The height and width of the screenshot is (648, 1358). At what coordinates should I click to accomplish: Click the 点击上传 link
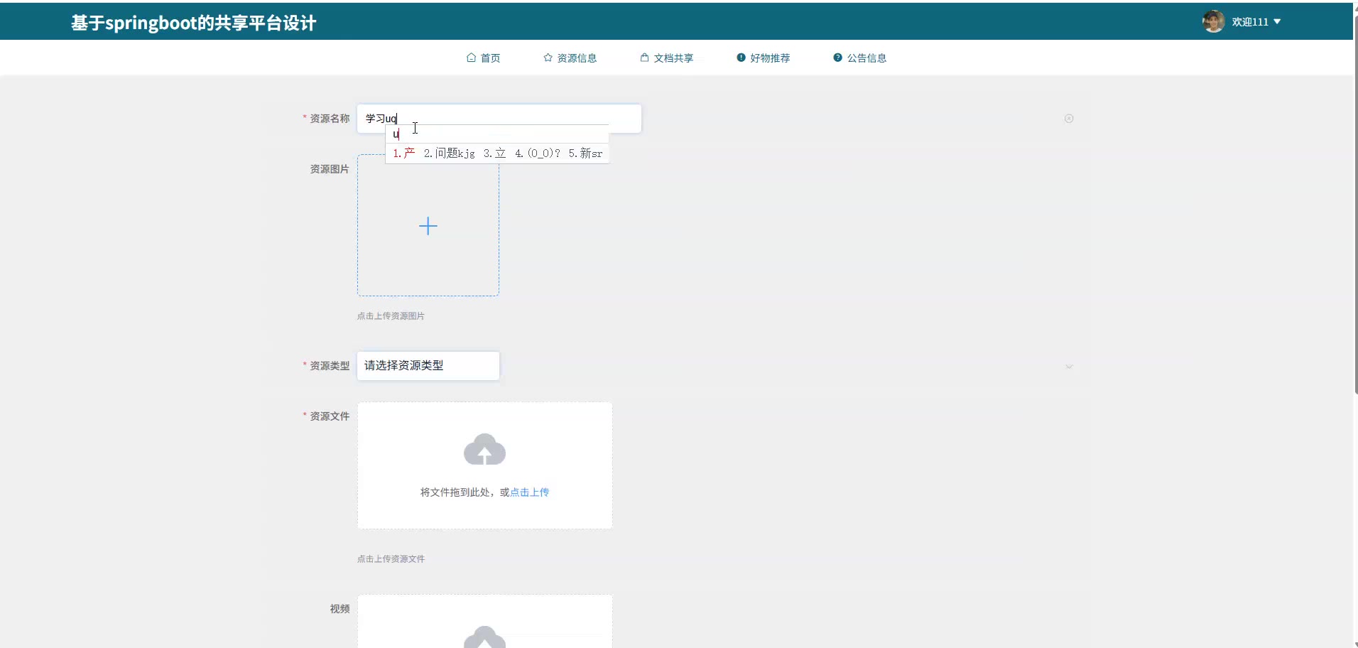pyautogui.click(x=529, y=492)
